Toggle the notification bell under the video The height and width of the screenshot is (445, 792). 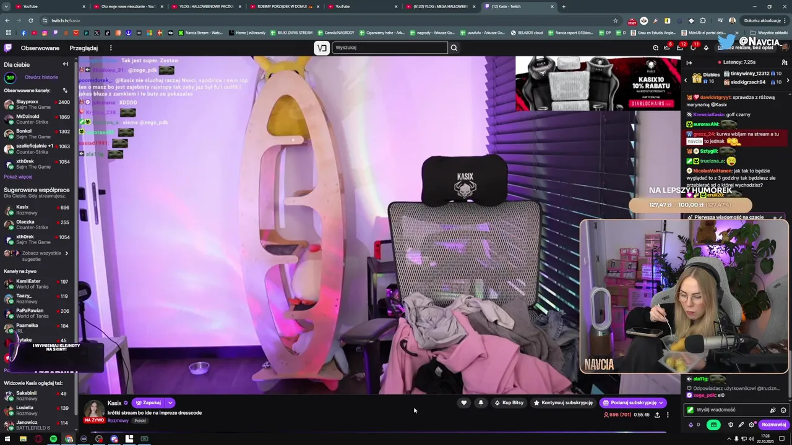pyautogui.click(x=481, y=402)
